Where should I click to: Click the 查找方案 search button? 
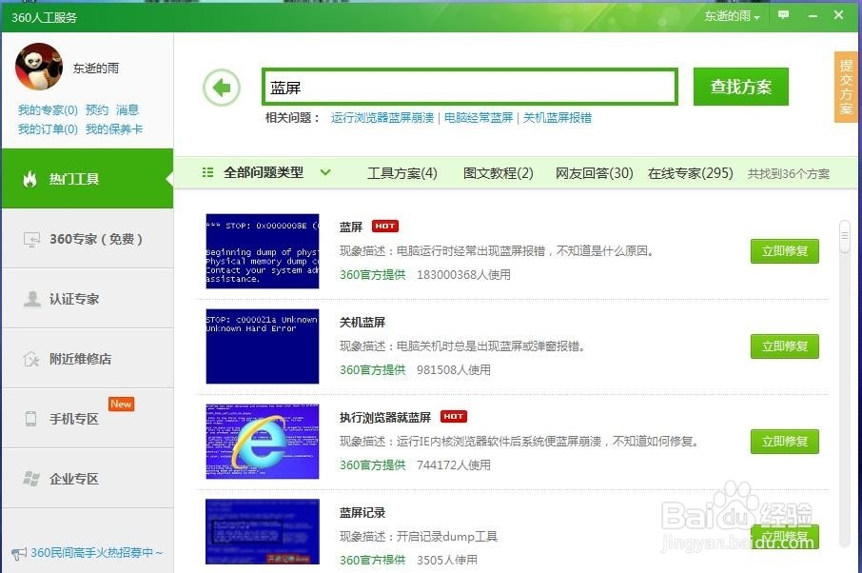740,87
